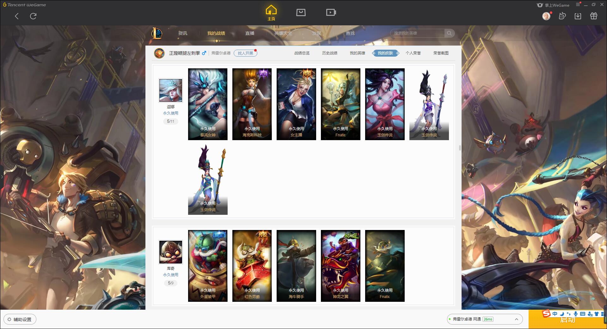Open the 神龙之翼 Corki skin card

340,266
